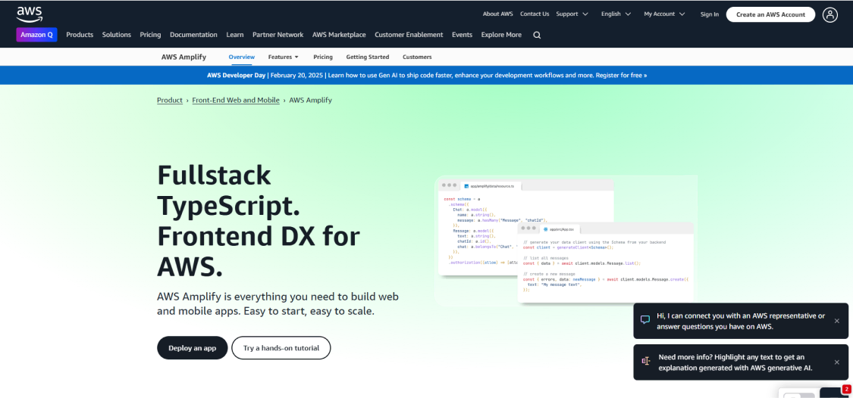Click the chat bubble icon in notification
The width and height of the screenshot is (853, 398).
click(x=645, y=320)
